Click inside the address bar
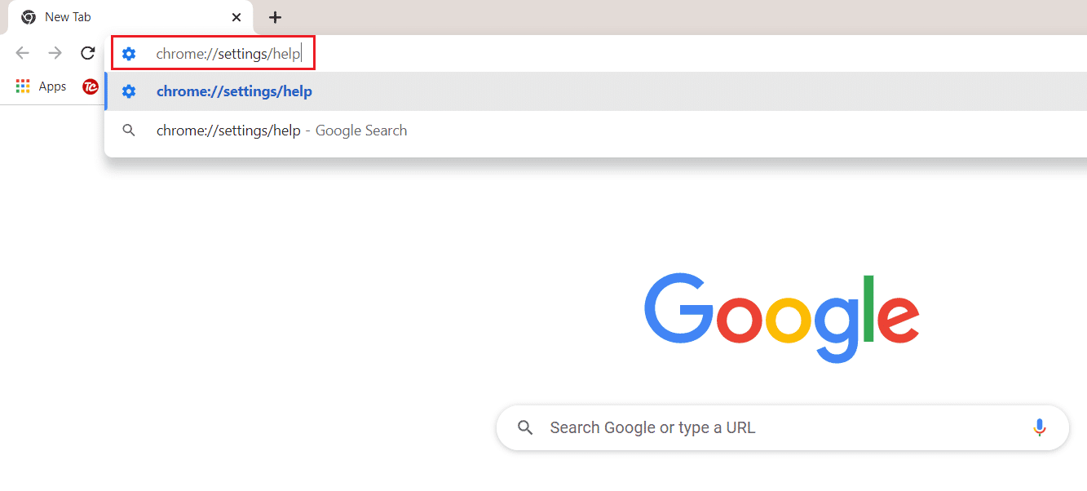 [228, 52]
